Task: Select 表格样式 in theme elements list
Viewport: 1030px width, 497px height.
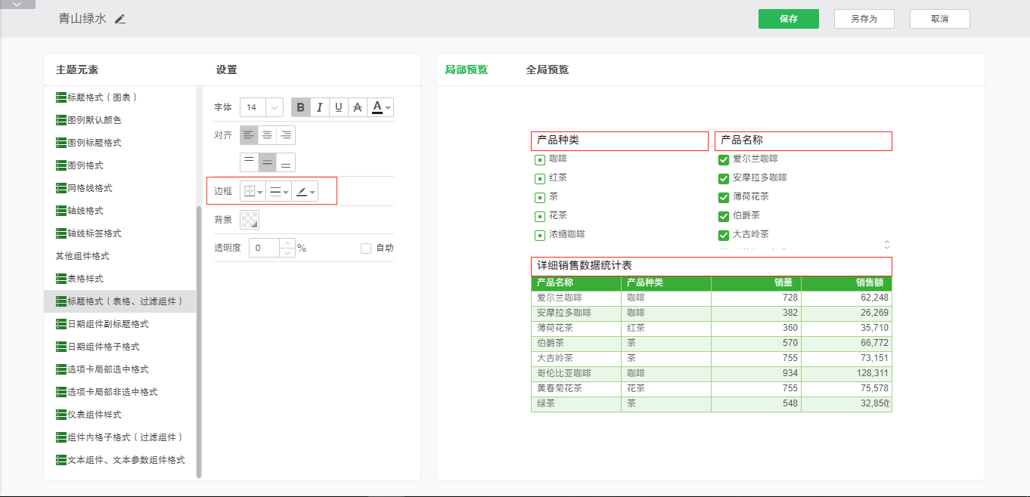Action: coord(85,279)
